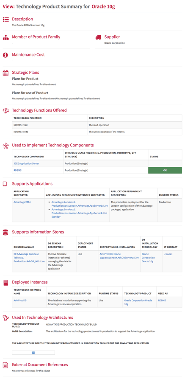
Task: Click the broken architecture image placeholder
Action: (x=33, y=353)
